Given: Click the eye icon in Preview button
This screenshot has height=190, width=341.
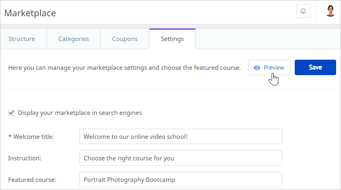Looking at the screenshot, I should coord(257,68).
